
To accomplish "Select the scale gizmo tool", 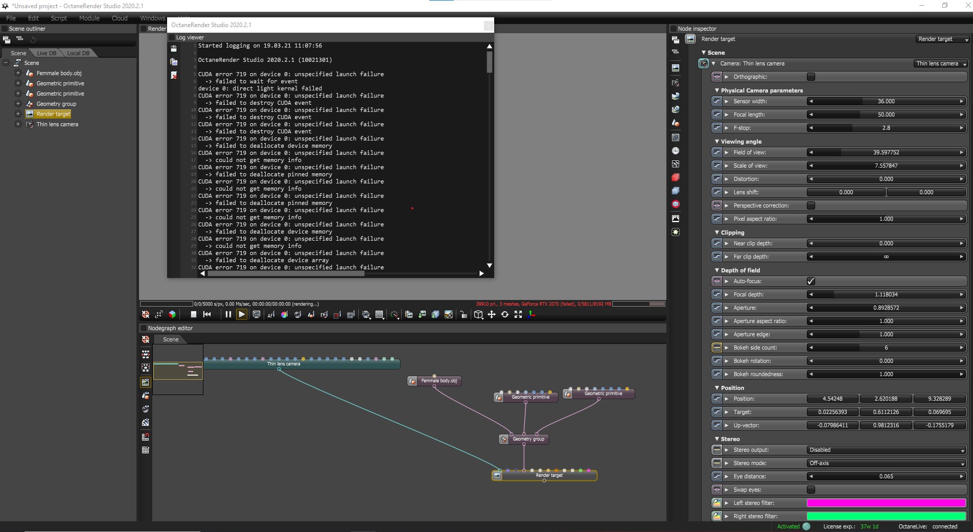I will (518, 315).
